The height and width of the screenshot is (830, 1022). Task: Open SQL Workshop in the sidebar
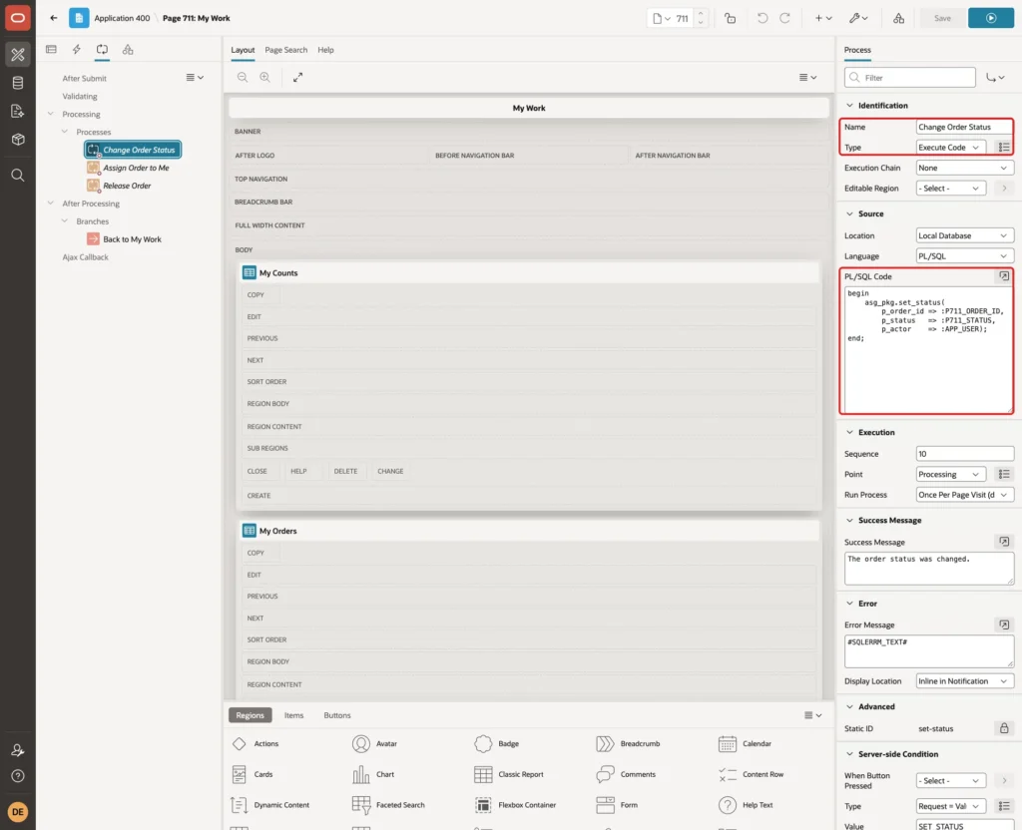pyautogui.click(x=18, y=83)
